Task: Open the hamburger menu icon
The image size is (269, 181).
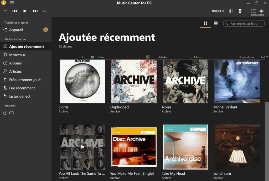Action: (x=12, y=3)
